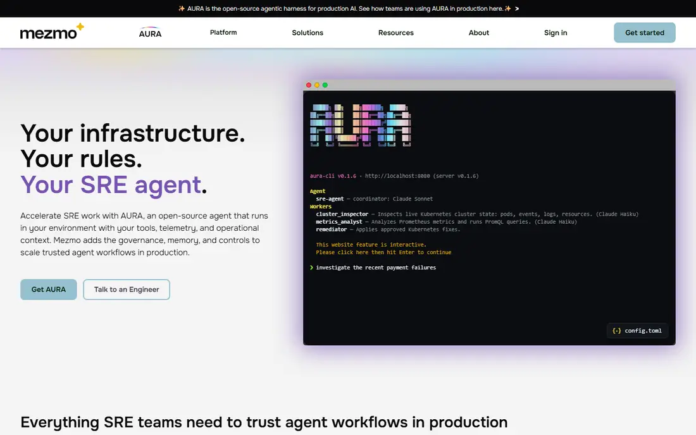
Task: Click the colorful AURA ASCII logo in terminal
Action: pos(361,125)
